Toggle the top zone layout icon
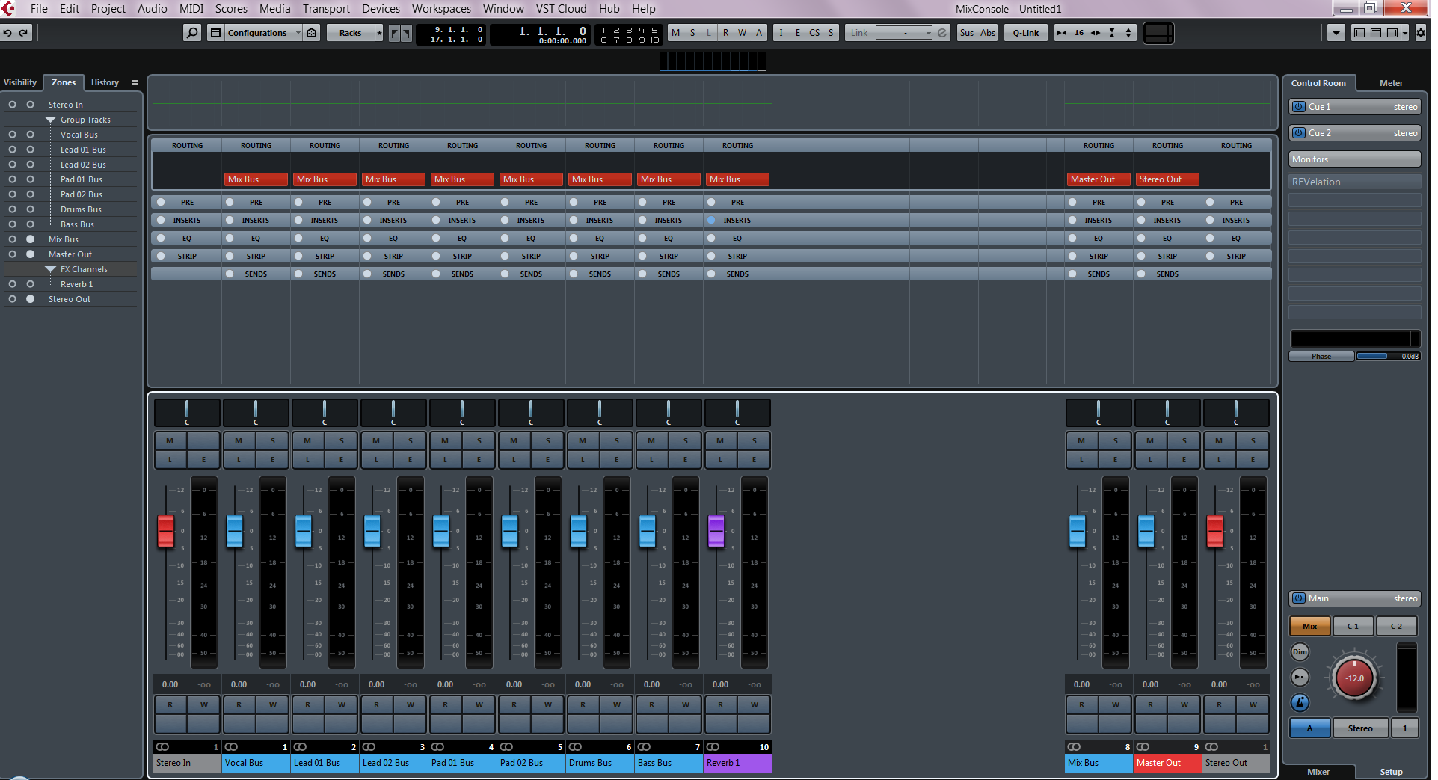 [x=1376, y=33]
